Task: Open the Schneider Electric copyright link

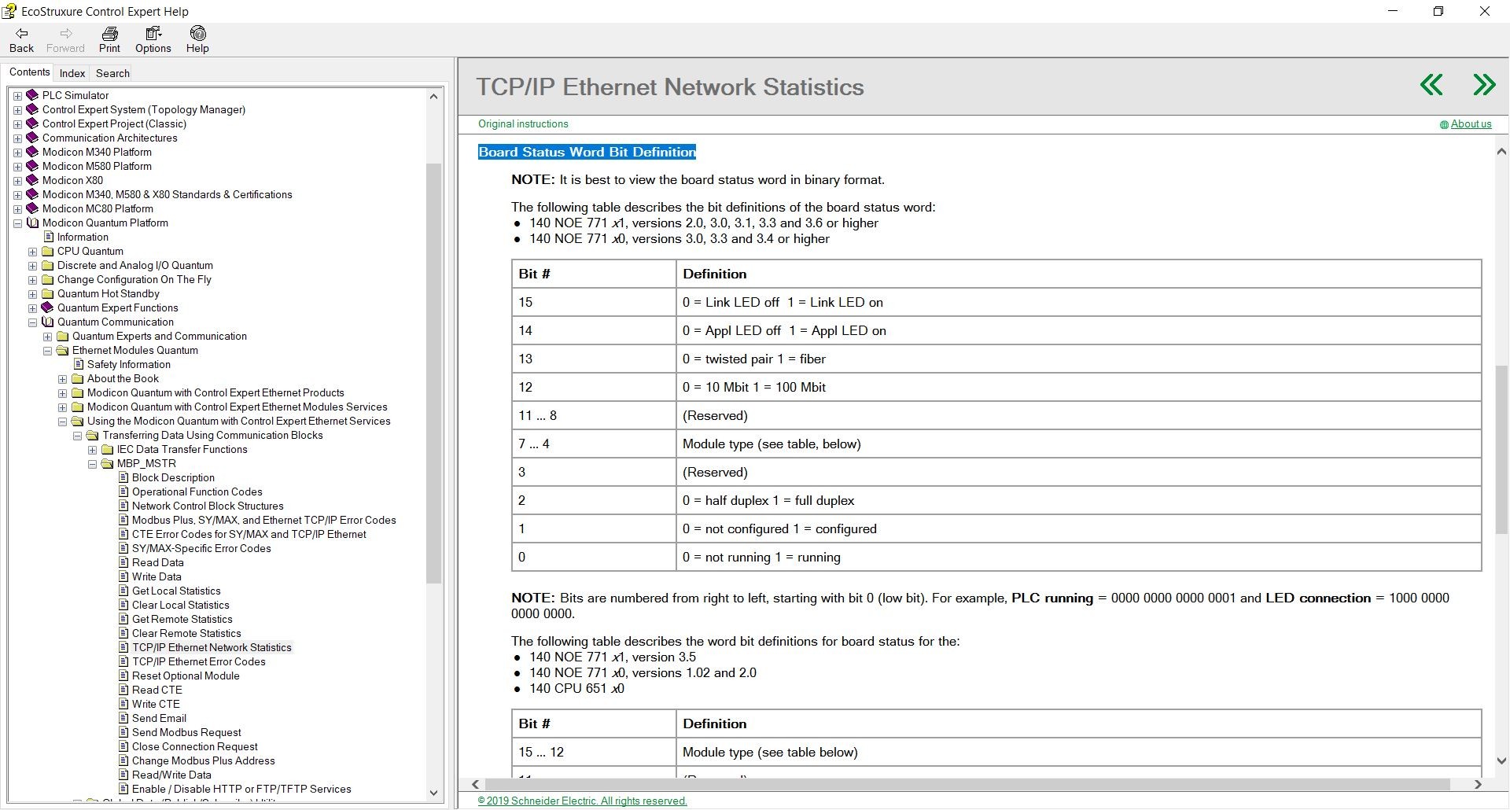Action: tap(582, 801)
